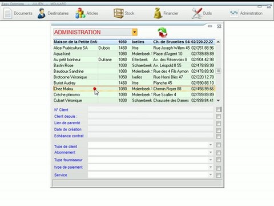The width and height of the screenshot is (274, 206).
Task: Click the Lien de parenté input field
Action: (151, 122)
